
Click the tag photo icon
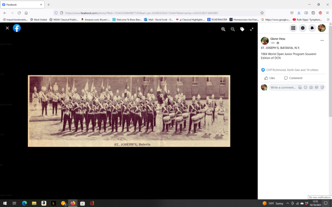(242, 29)
